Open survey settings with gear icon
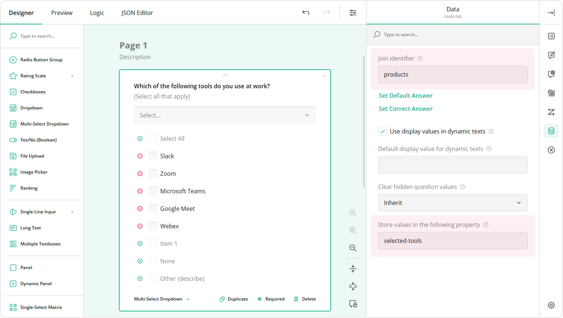The width and height of the screenshot is (563, 318). pos(551,305)
